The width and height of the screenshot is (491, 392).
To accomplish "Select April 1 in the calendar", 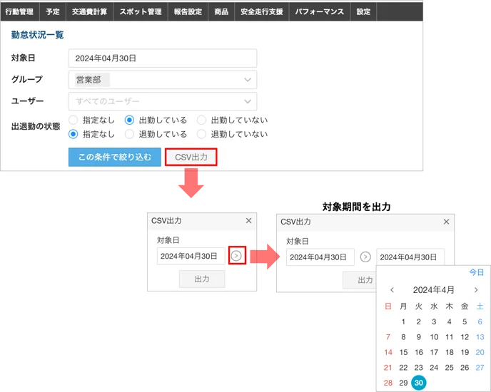I will click(x=403, y=321).
